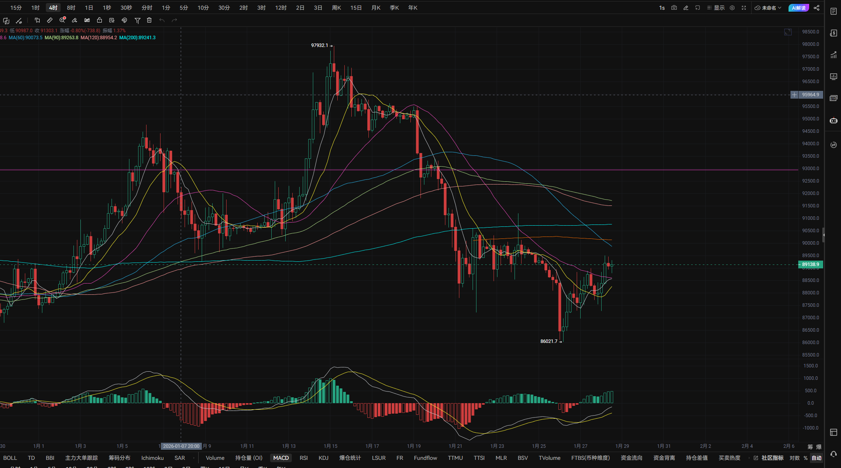Viewport: 841px width, 468px height.
Task: Toggle the lock drawings icon
Action: tap(99, 20)
